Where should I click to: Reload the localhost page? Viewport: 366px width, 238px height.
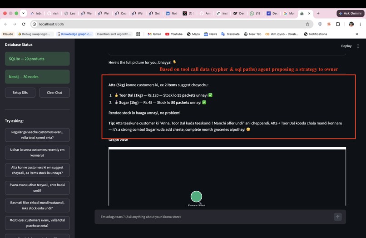point(24,24)
